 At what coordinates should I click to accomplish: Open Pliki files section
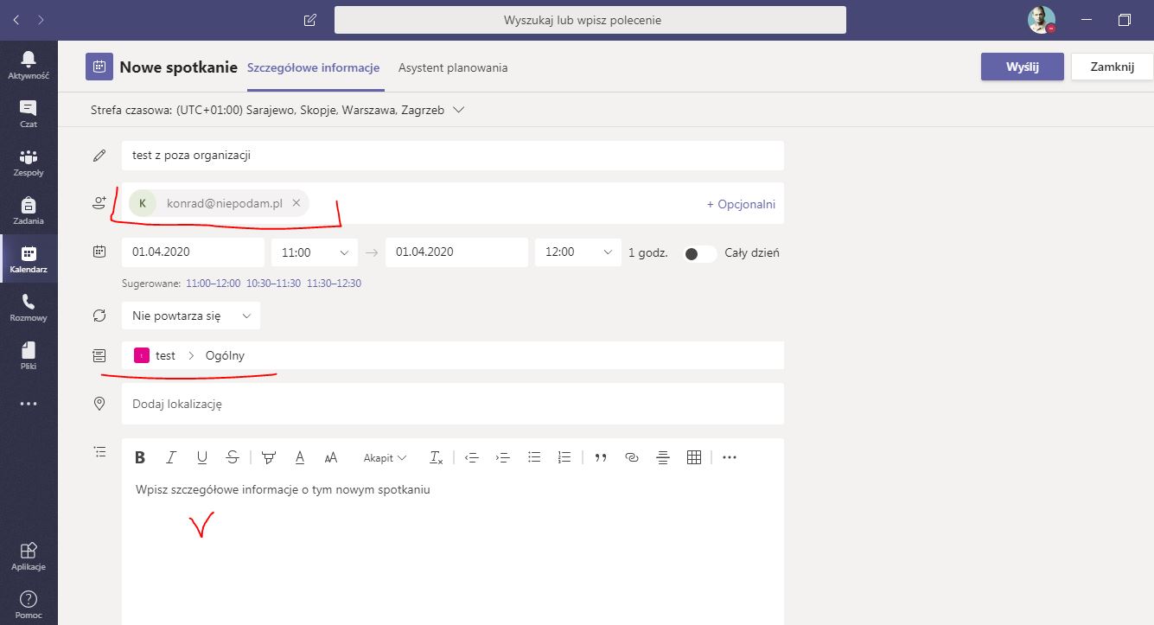tap(29, 355)
